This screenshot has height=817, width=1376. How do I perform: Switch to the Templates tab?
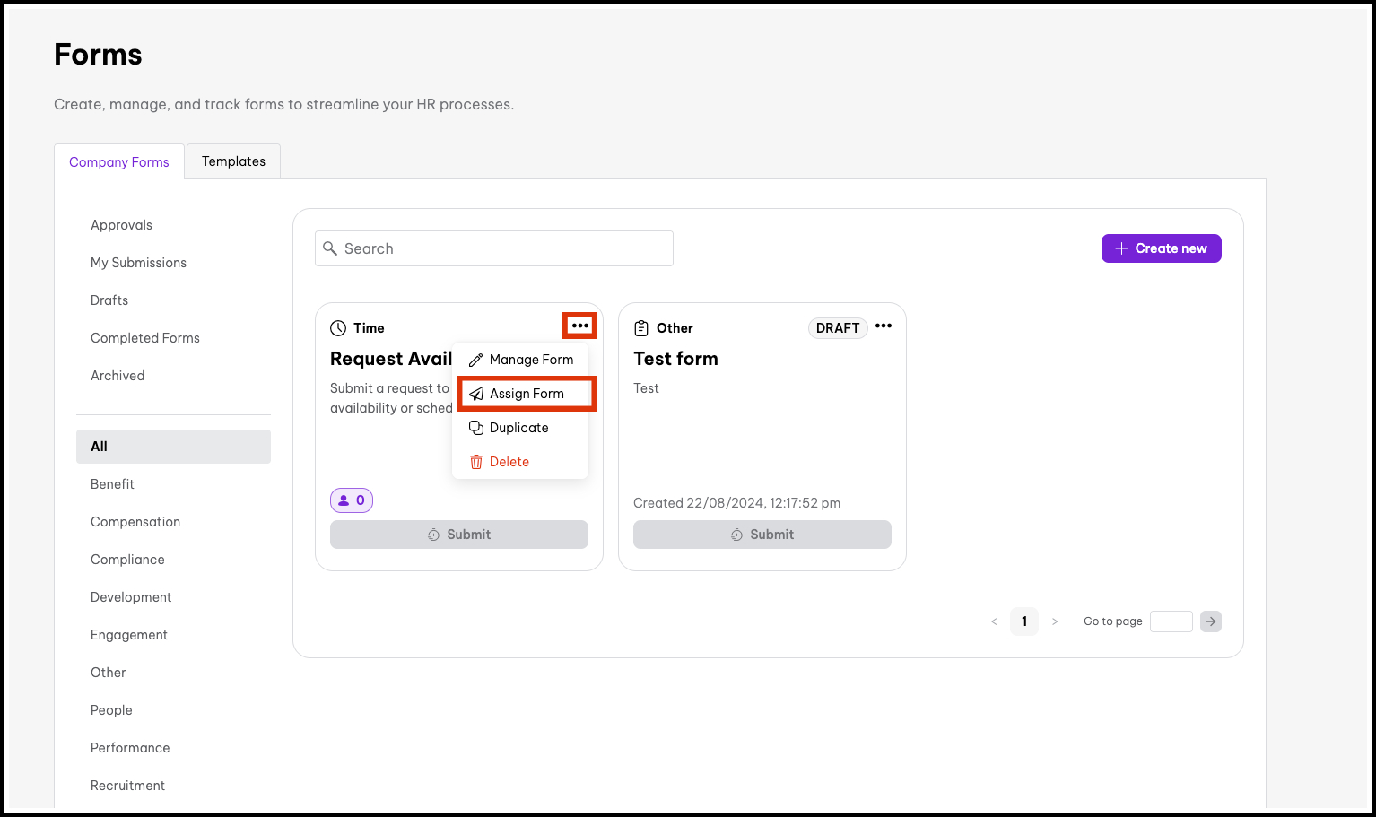pos(233,161)
